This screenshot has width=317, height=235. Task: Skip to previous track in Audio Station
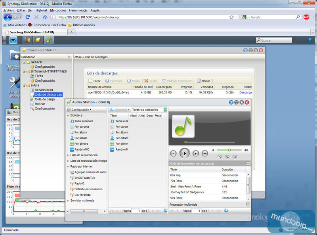point(173,154)
